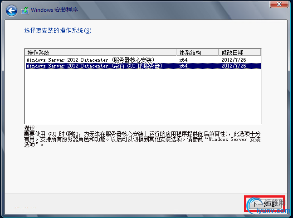Click 2012/7/26 date in Server Core row
The image size is (293, 218).
coord(234,60)
